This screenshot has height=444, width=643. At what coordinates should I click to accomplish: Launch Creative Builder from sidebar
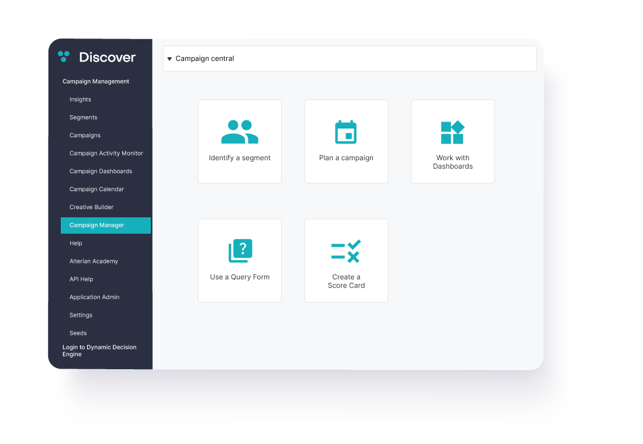[x=91, y=207]
